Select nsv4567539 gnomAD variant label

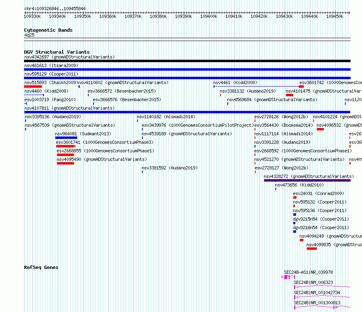click(70, 125)
